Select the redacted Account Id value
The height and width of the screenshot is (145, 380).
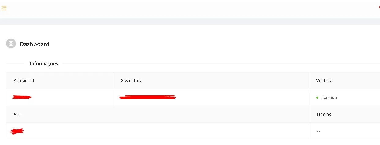[x=22, y=97]
